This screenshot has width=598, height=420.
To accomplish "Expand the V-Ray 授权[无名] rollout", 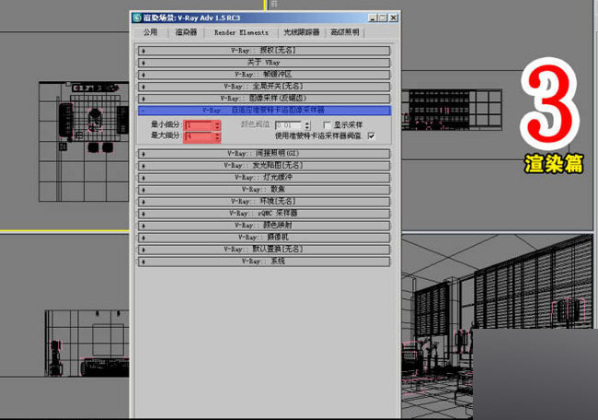I will point(264,51).
